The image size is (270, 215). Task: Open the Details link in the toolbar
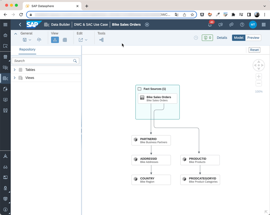222,38
